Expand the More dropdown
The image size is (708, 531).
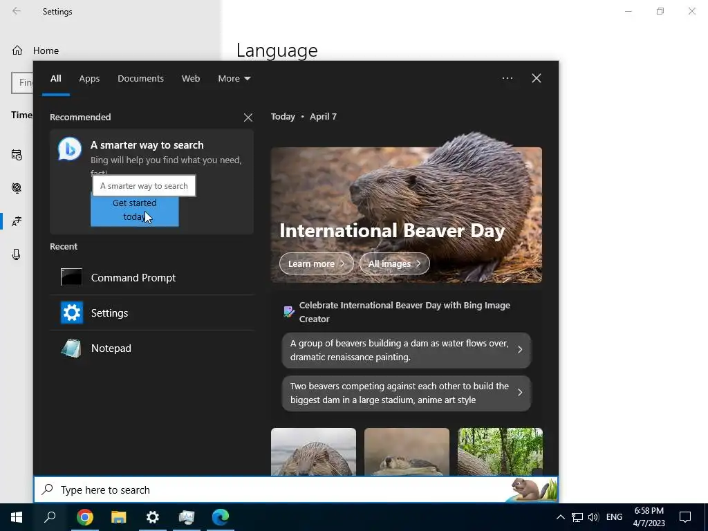234,79
